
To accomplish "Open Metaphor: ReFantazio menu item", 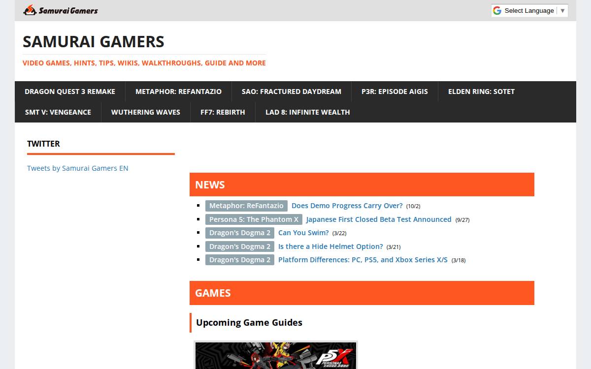I will [x=178, y=92].
